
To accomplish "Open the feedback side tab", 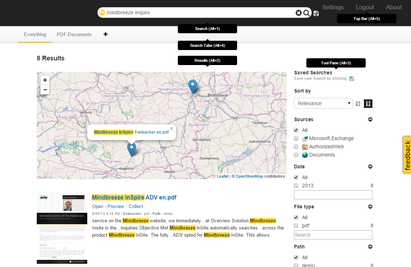I will click(x=407, y=155).
